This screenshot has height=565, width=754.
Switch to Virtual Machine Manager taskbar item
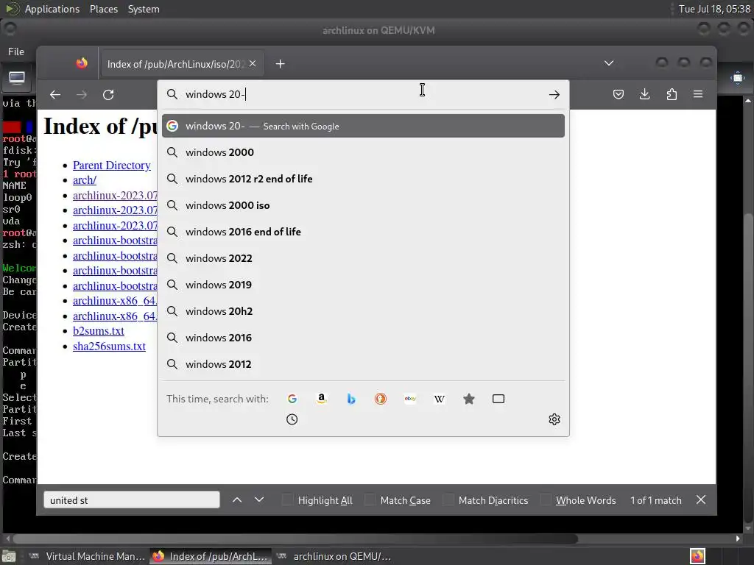coord(88,556)
